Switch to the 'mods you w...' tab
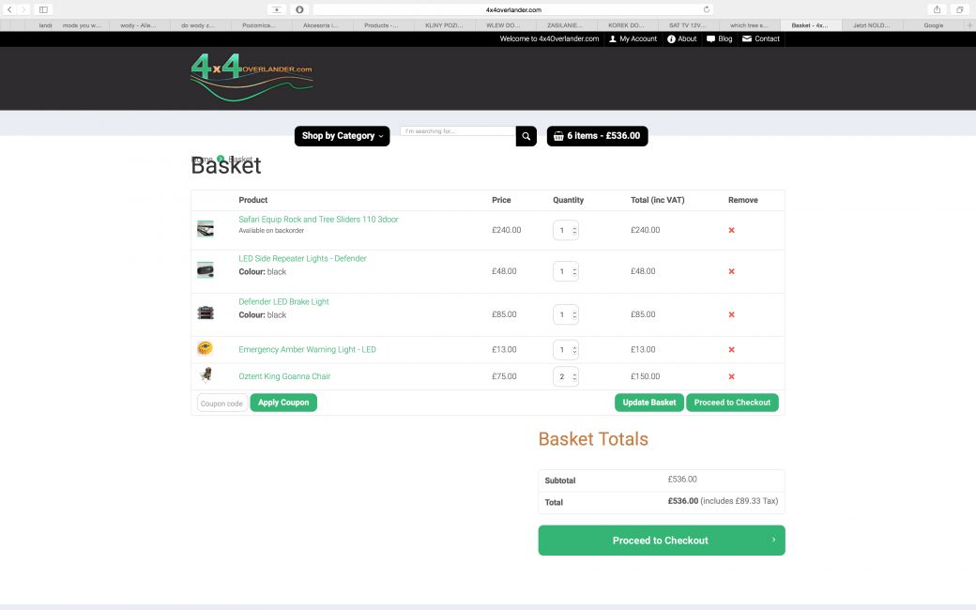Image resolution: width=976 pixels, height=610 pixels. pyautogui.click(x=81, y=25)
